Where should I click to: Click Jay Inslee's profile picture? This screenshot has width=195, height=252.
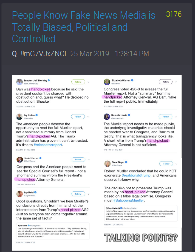coord(19,117)
